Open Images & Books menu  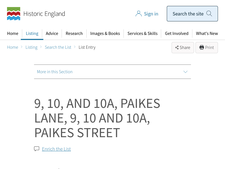(105, 33)
